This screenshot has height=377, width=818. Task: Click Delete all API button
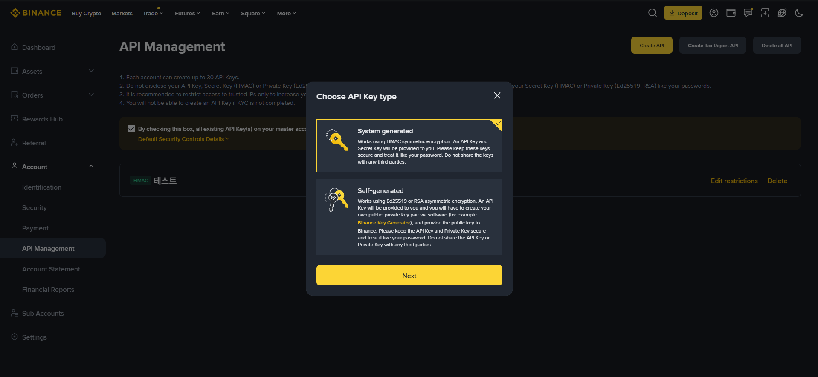coord(777,45)
